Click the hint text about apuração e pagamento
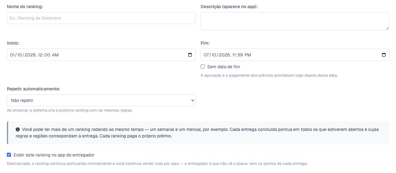The width and height of the screenshot is (396, 173). [269, 75]
